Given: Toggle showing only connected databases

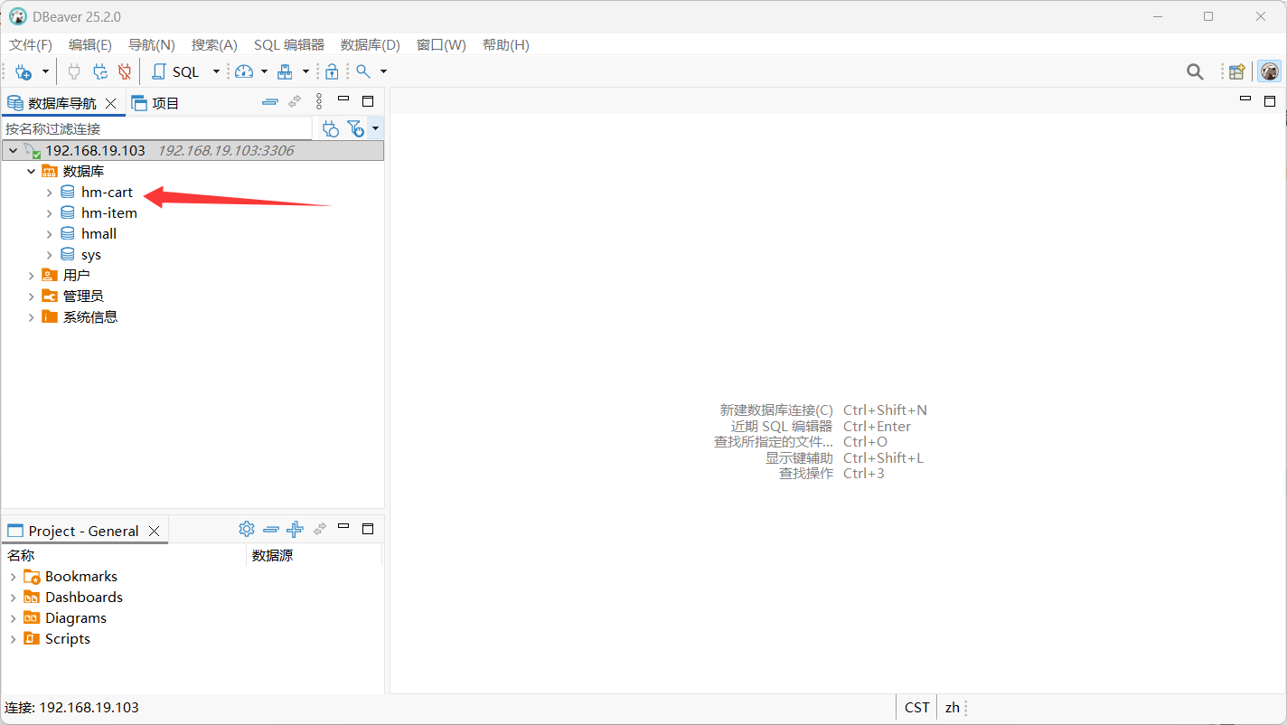Looking at the screenshot, I should pyautogui.click(x=329, y=128).
